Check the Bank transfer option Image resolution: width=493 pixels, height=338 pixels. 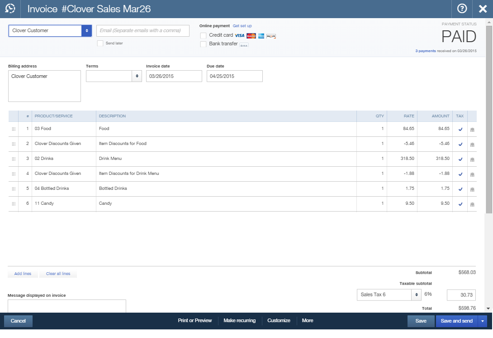tap(204, 44)
